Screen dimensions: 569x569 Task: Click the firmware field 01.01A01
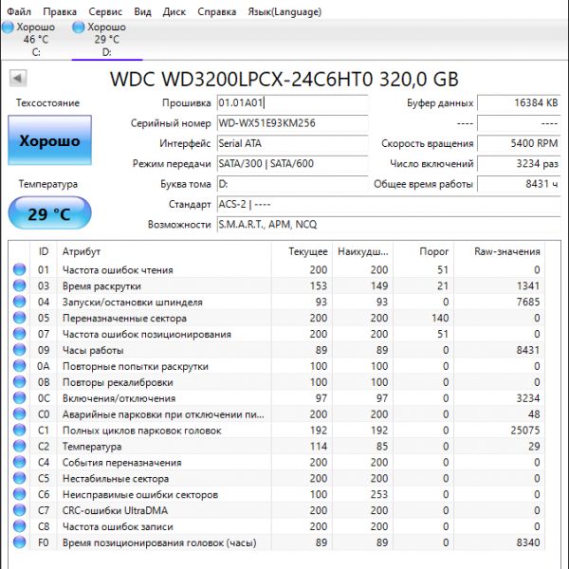(292, 102)
